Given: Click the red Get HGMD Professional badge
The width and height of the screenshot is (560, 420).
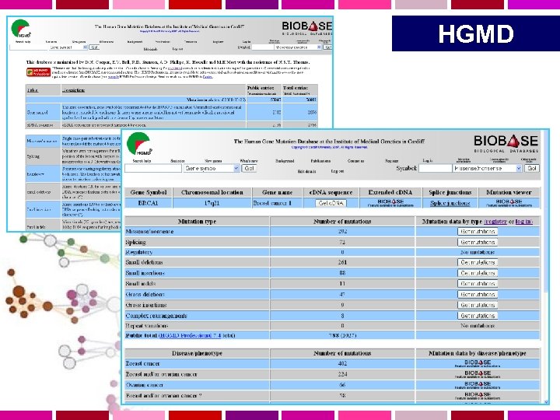Looking at the screenshot, I should coord(38,72).
